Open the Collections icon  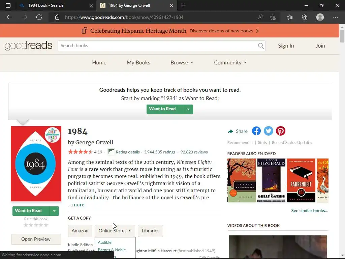(305, 17)
